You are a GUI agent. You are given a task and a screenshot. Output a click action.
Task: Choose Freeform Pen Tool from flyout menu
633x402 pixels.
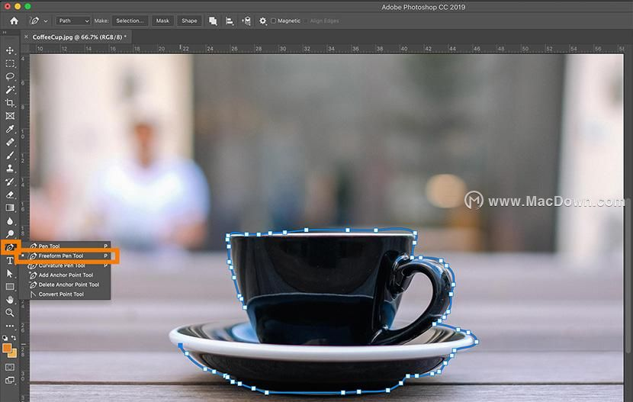click(61, 256)
